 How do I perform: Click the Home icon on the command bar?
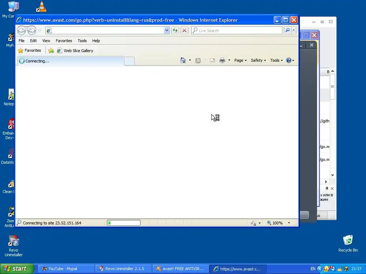click(183, 60)
